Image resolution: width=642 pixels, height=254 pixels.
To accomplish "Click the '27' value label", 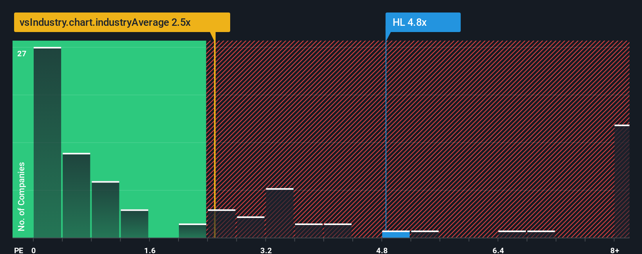I will [22, 54].
